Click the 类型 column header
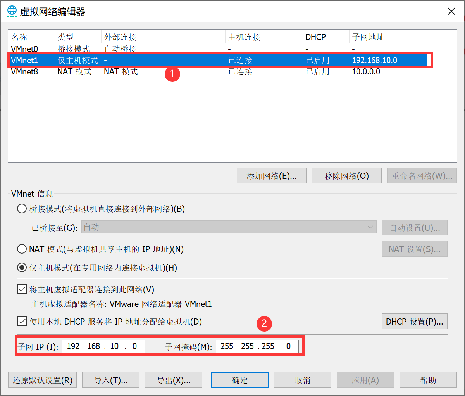The height and width of the screenshot is (396, 465). 78,37
